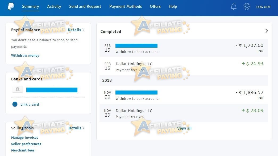
Task: Click View all transactions link
Action: click(x=184, y=128)
